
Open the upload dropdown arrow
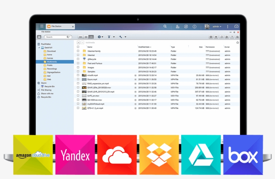(x=114, y=37)
